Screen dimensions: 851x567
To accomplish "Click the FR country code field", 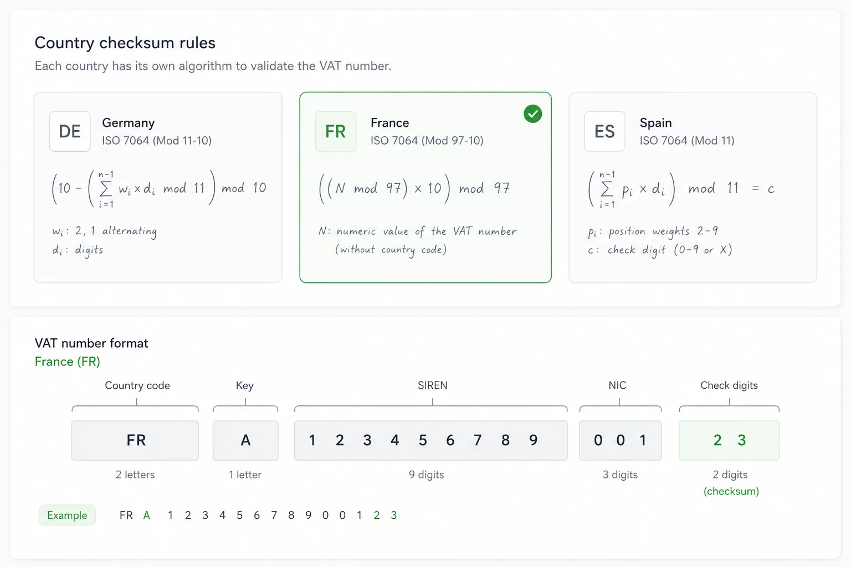I will [135, 440].
